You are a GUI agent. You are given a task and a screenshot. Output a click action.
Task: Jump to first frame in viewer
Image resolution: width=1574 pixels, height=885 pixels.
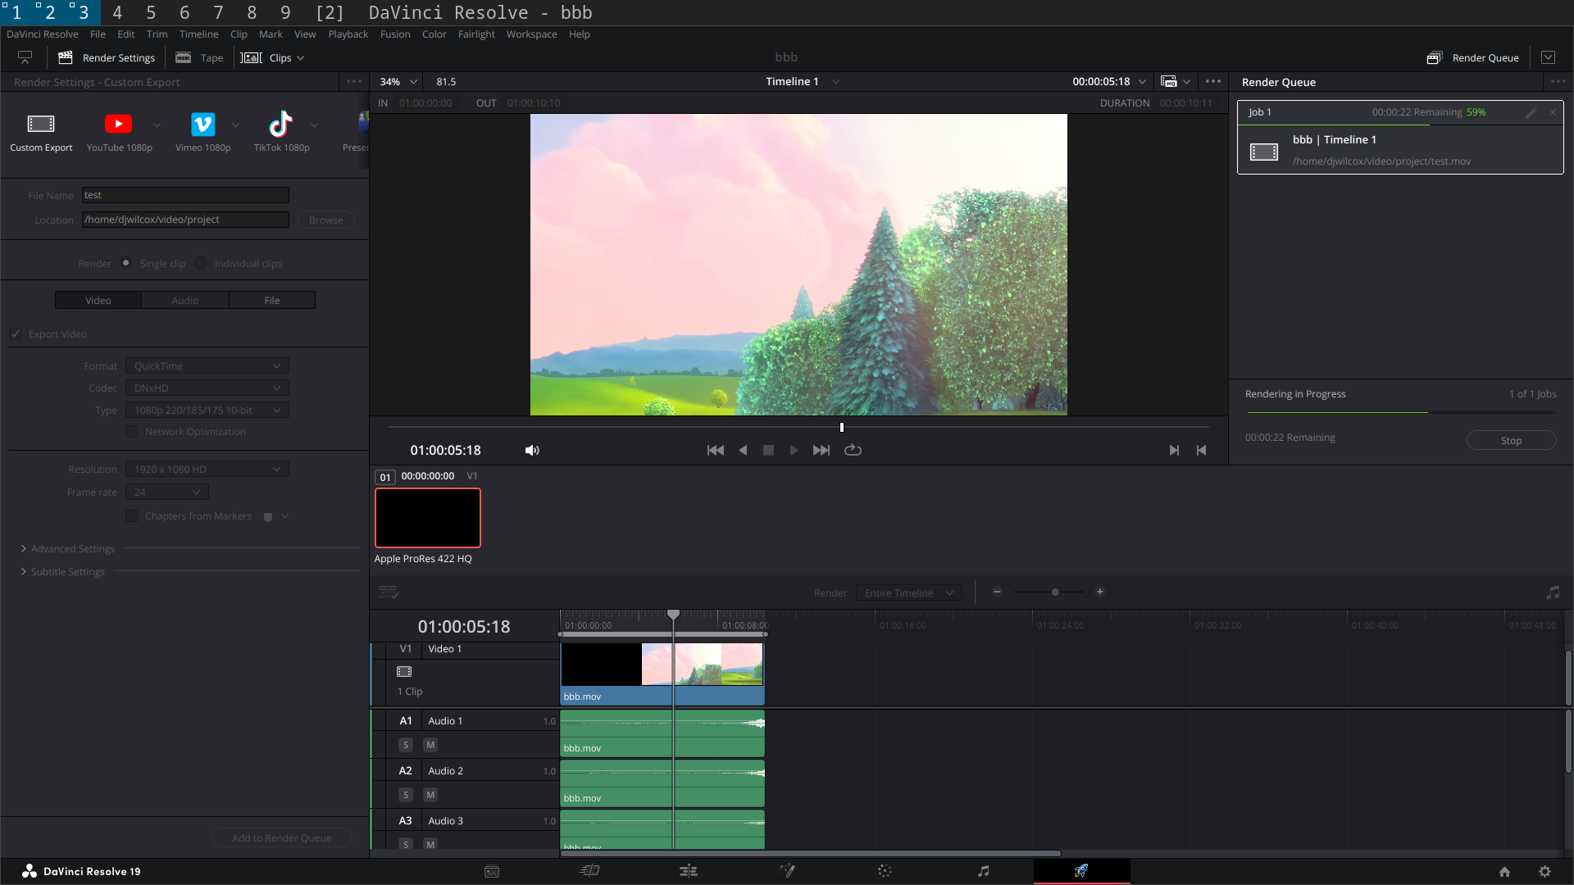tap(716, 451)
